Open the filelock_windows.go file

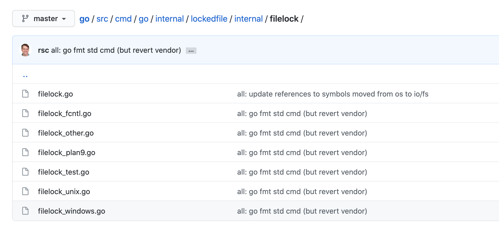click(72, 211)
